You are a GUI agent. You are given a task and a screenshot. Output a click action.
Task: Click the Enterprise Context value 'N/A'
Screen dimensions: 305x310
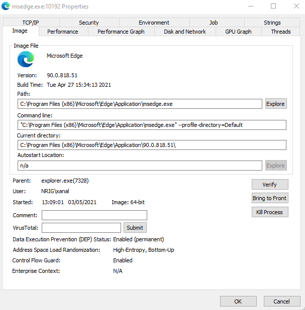click(118, 271)
